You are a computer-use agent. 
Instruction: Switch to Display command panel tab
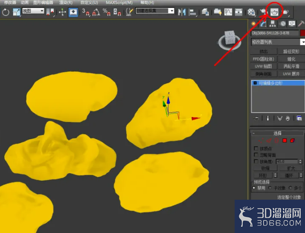pos(292,23)
